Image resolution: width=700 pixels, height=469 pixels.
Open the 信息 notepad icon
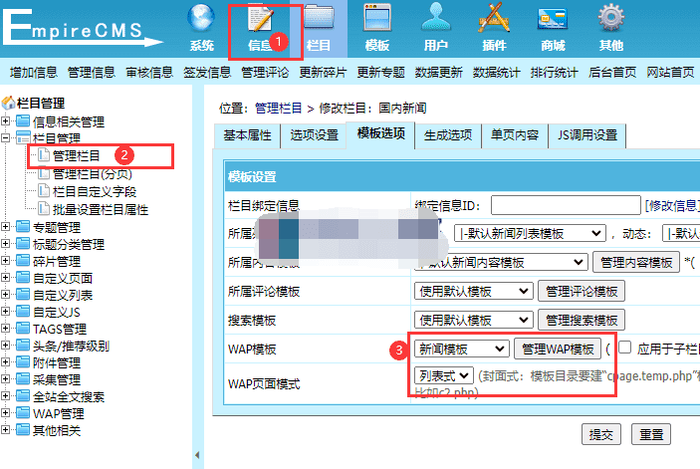click(260, 18)
